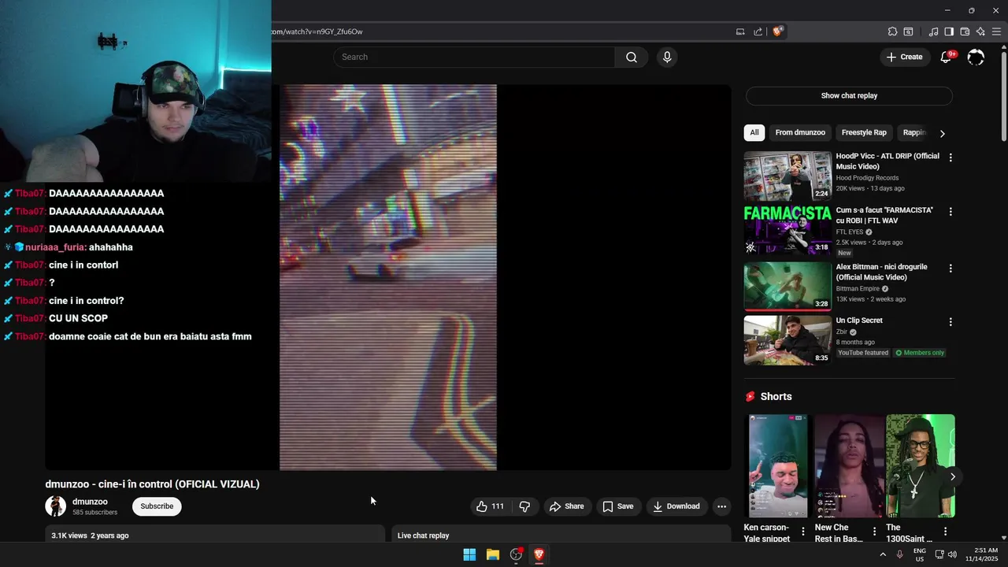The width and height of the screenshot is (1008, 567).
Task: Click the video player area
Action: pos(388,277)
